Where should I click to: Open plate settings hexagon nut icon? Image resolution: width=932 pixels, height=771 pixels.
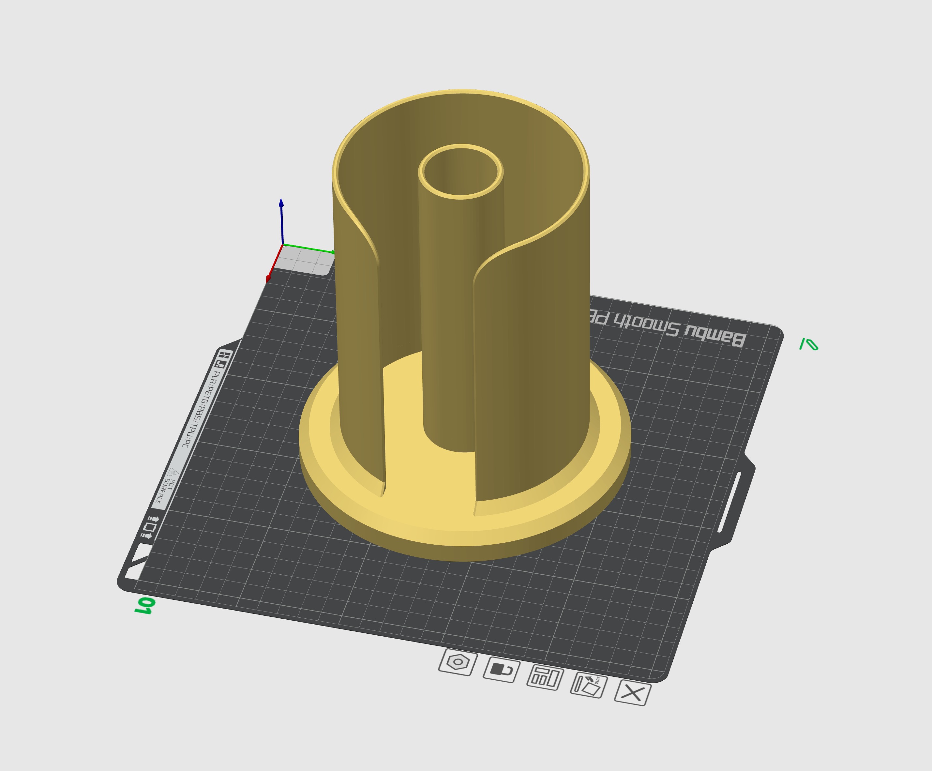pos(458,662)
